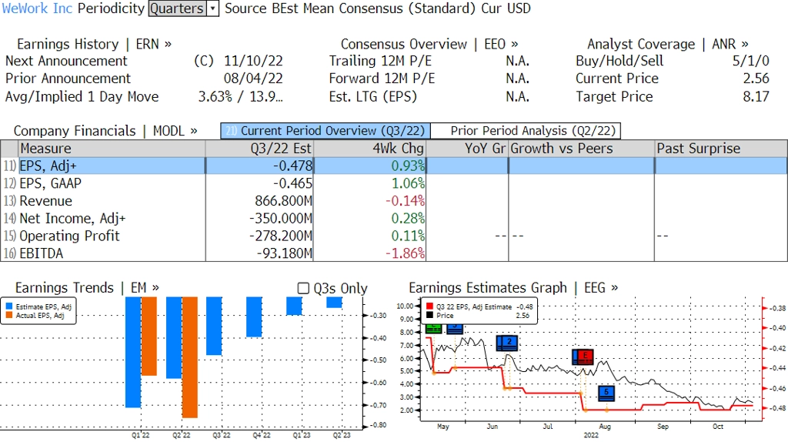Click the -1.86% EBITDA 4Wk change

pos(405,253)
